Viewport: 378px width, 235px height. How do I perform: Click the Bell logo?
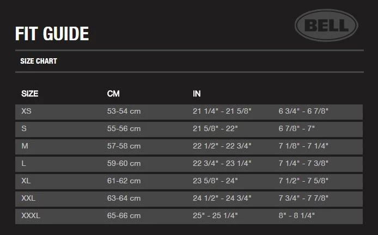pyautogui.click(x=326, y=26)
